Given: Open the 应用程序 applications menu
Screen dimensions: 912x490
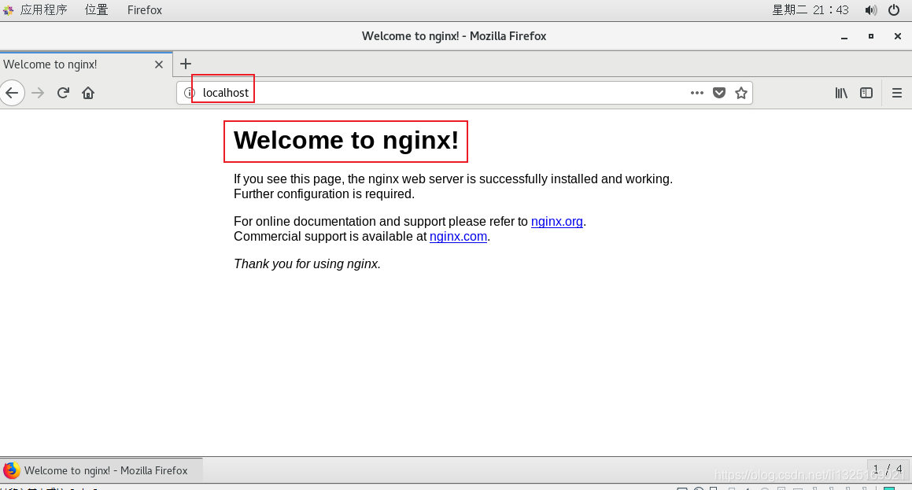Looking at the screenshot, I should point(42,10).
